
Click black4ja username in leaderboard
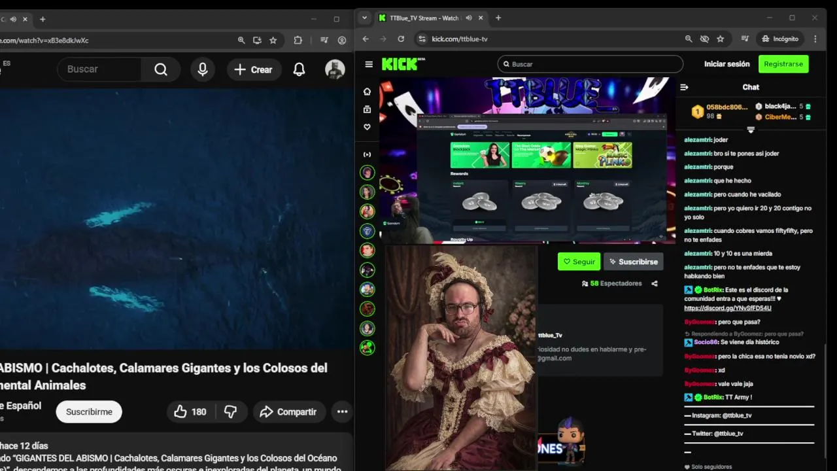point(780,106)
